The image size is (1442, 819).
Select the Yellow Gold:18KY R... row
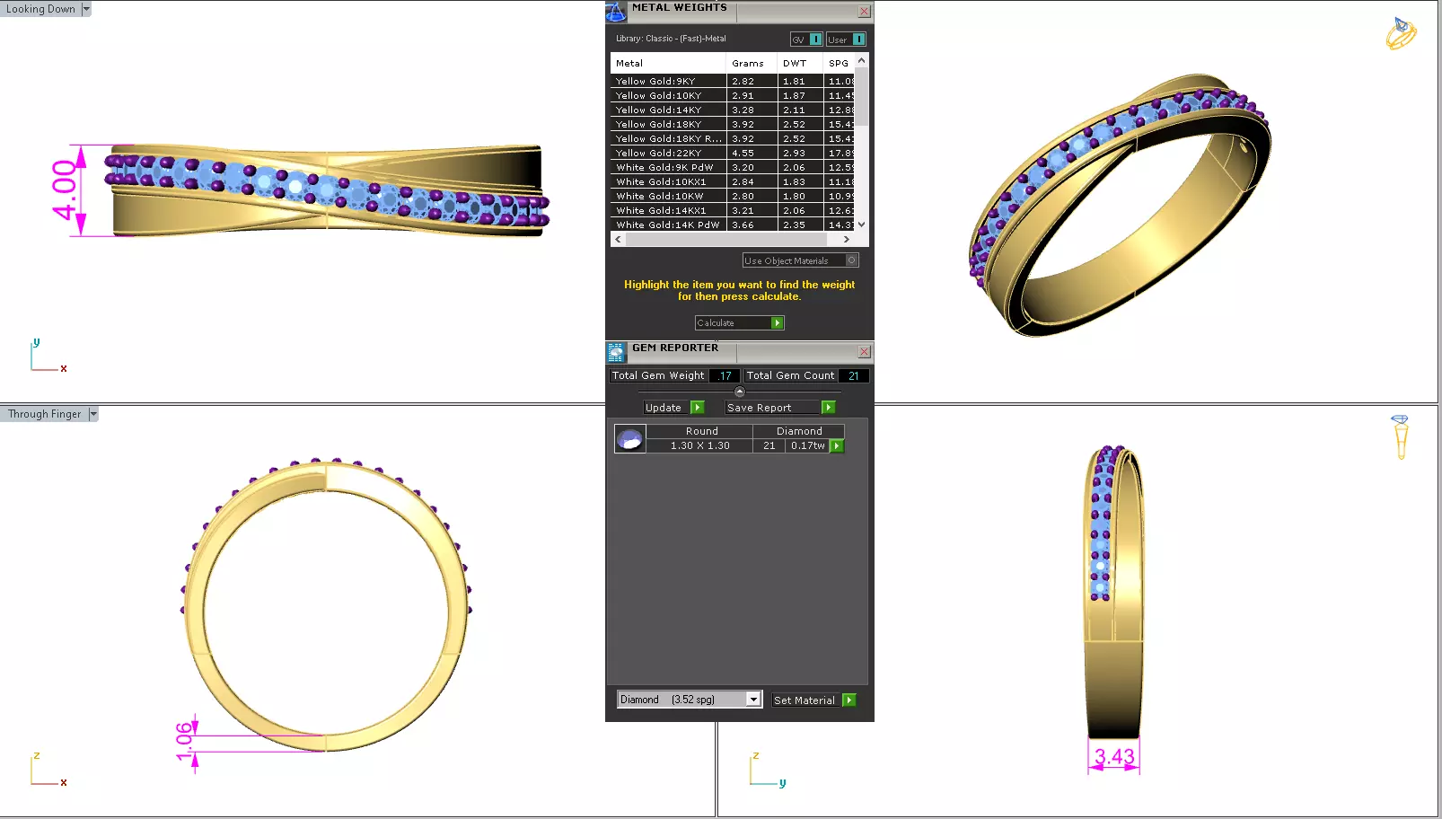pos(734,138)
